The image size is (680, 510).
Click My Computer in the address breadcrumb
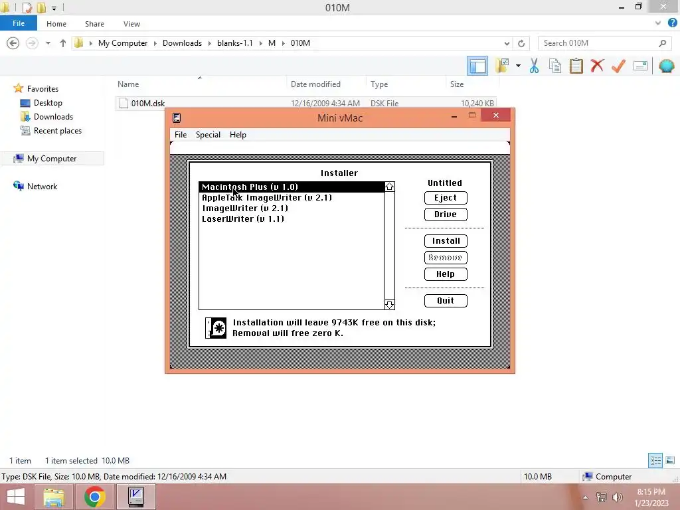click(123, 43)
